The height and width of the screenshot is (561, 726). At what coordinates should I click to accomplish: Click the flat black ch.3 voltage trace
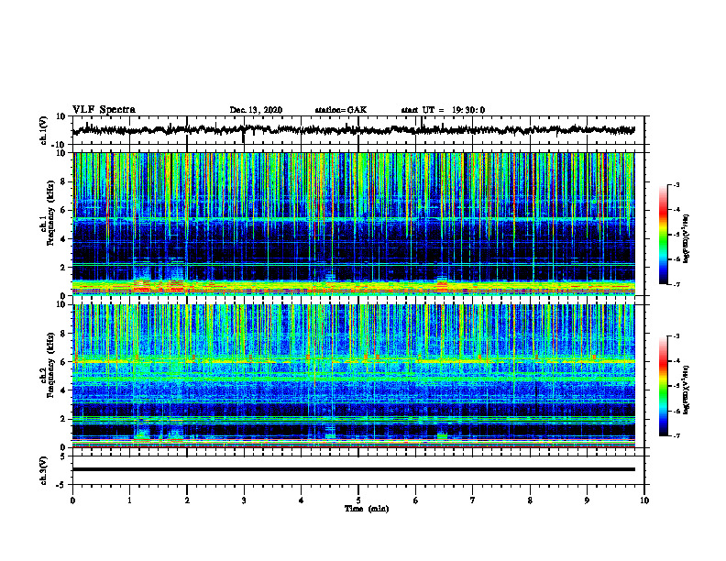(353, 469)
